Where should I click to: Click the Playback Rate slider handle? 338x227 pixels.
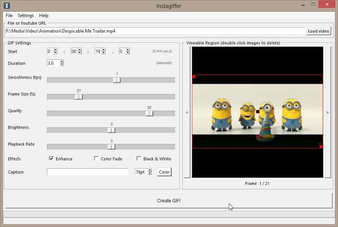pos(112,147)
